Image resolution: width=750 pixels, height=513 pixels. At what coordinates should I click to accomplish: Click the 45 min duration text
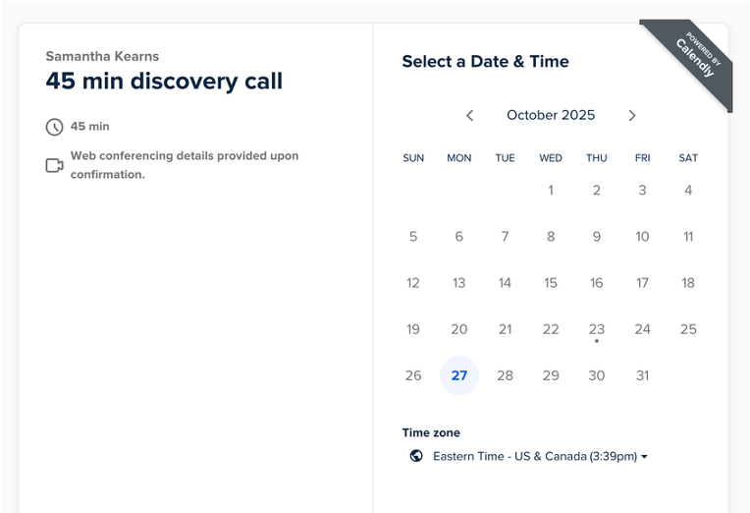click(90, 127)
